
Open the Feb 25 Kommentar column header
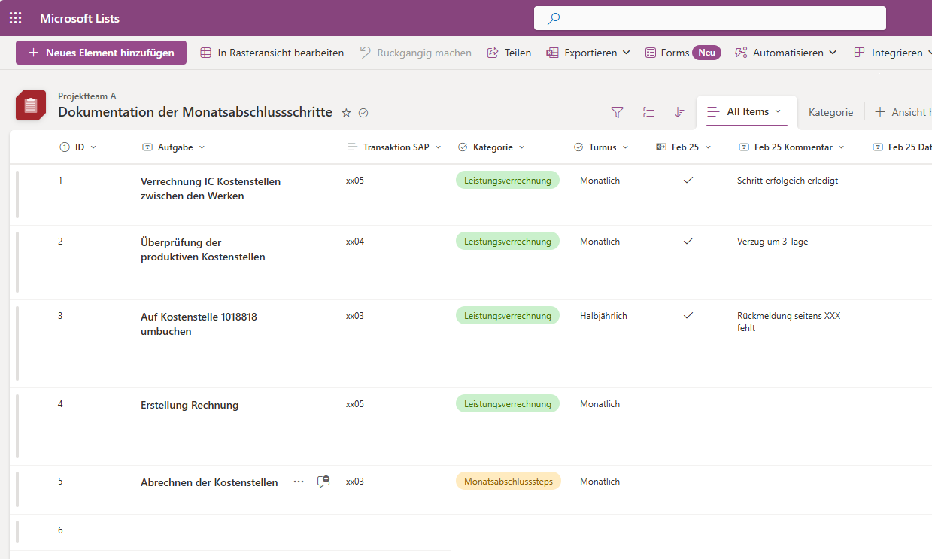(791, 147)
